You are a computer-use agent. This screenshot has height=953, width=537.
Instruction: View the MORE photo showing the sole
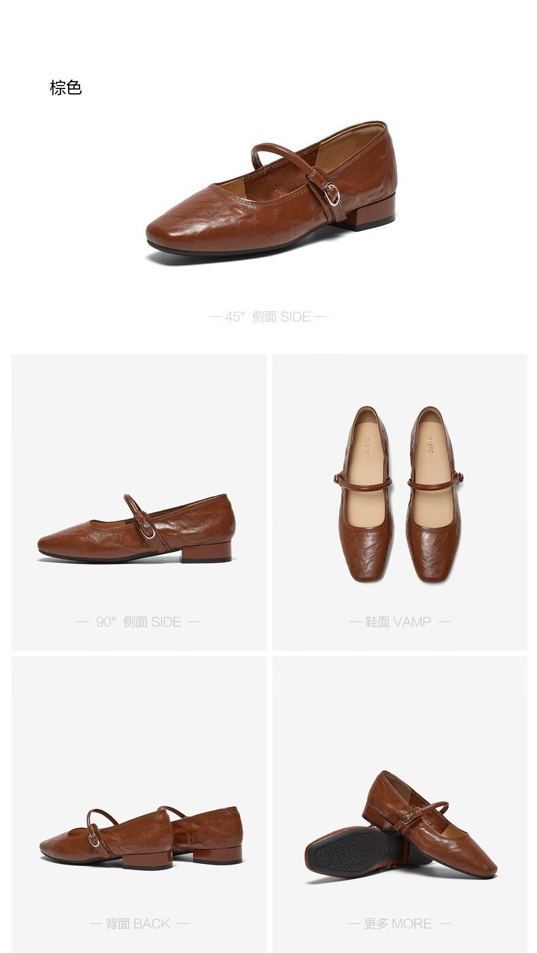(401, 826)
